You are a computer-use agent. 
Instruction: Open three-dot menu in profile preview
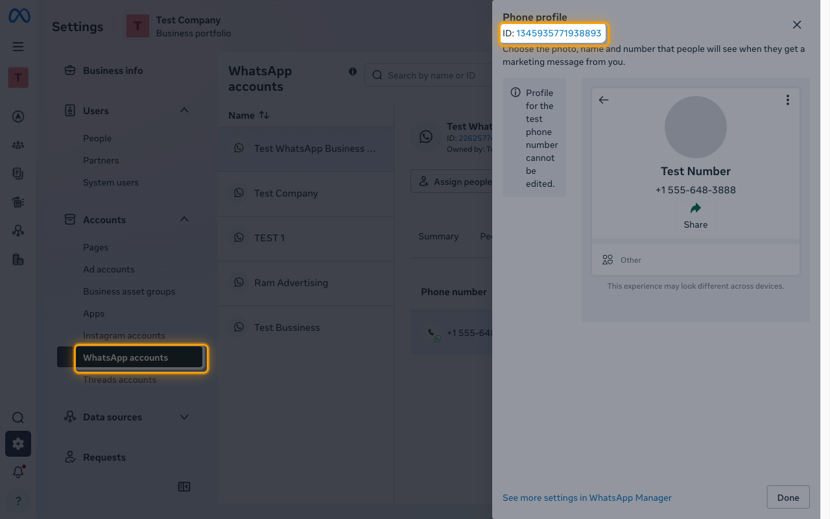coord(787,100)
